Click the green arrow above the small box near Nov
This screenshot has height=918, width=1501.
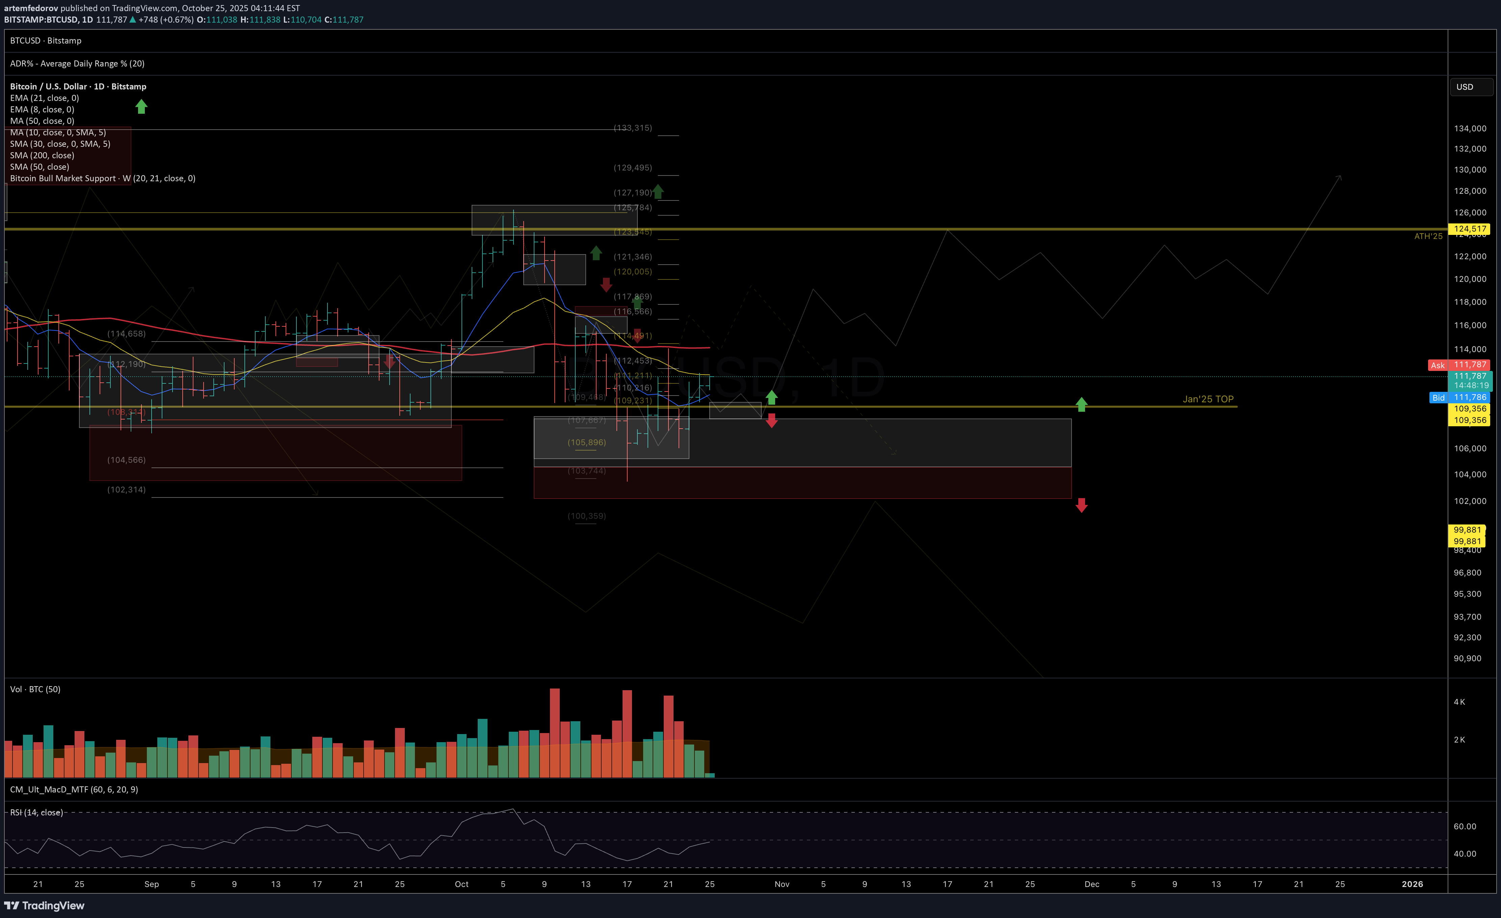[771, 398]
